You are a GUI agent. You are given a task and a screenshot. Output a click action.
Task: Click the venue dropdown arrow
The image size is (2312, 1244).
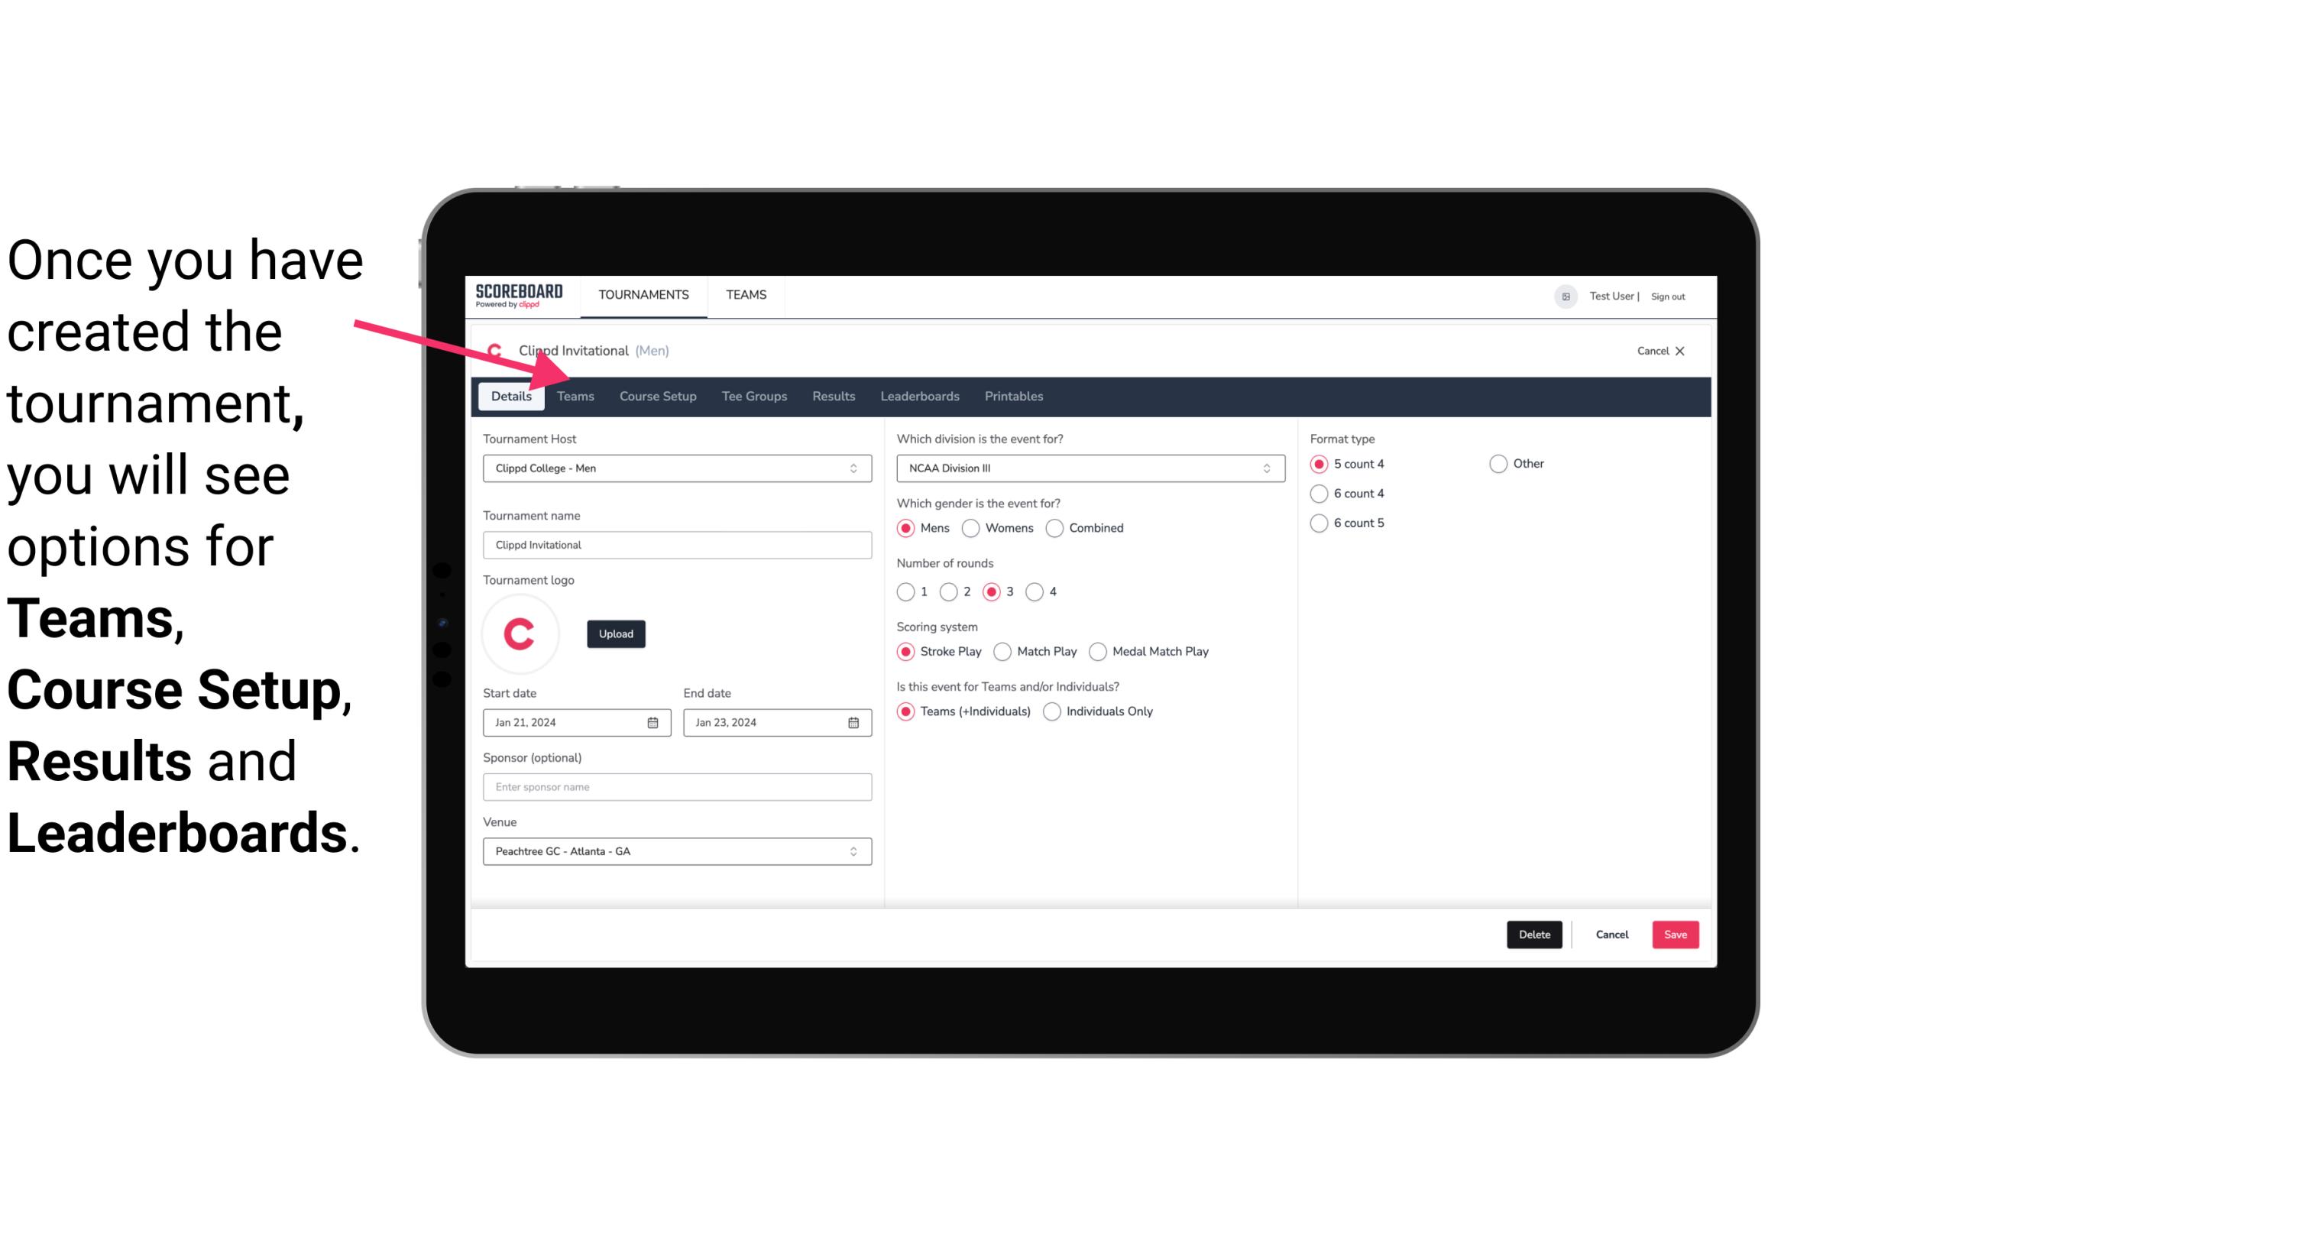tap(856, 850)
